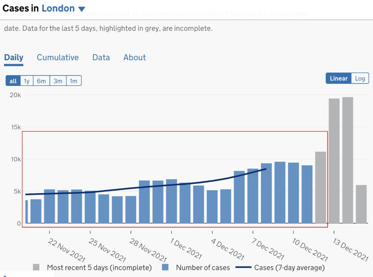Click the 7-day average line's right end
The width and height of the screenshot is (373, 277).
[x=266, y=169]
